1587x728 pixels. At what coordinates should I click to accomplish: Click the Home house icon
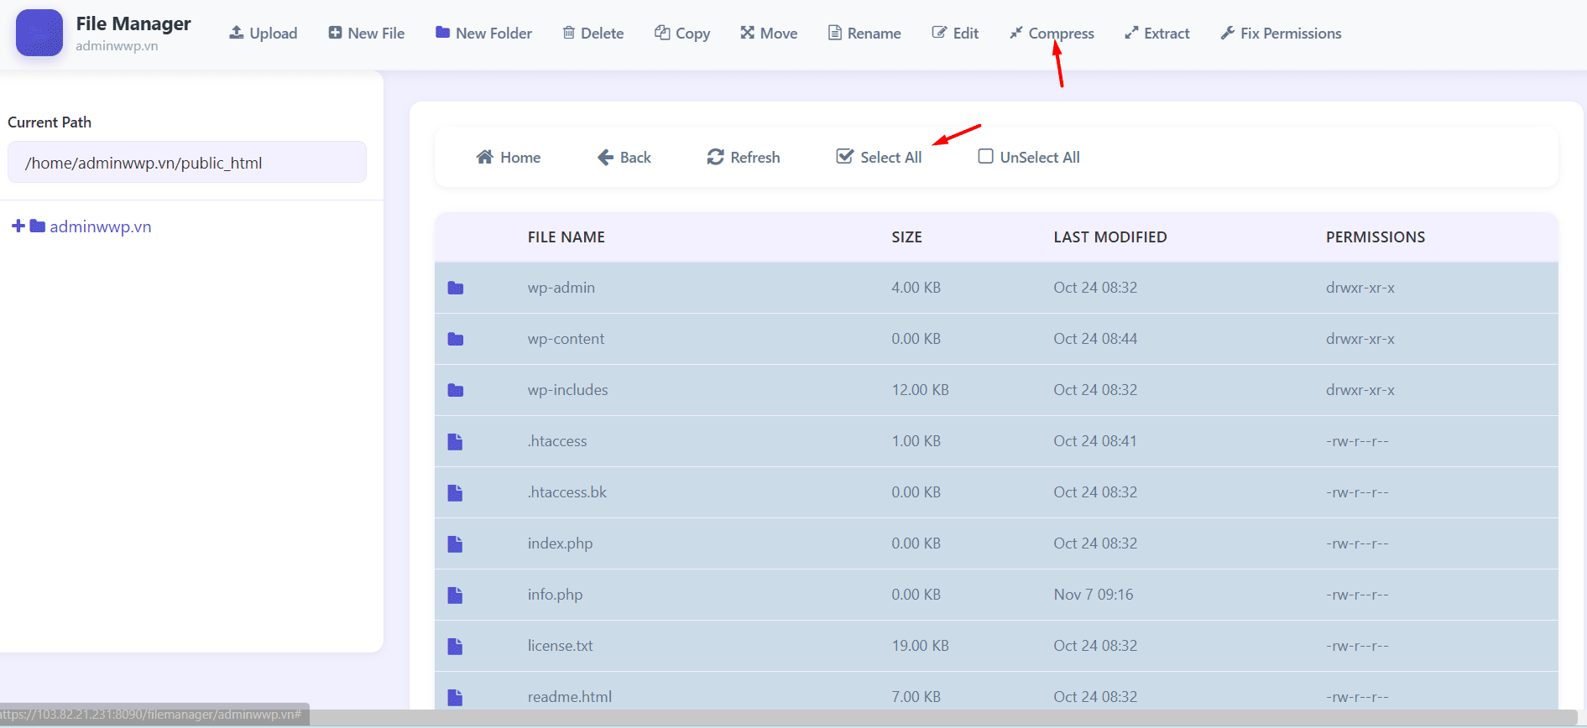coord(484,157)
